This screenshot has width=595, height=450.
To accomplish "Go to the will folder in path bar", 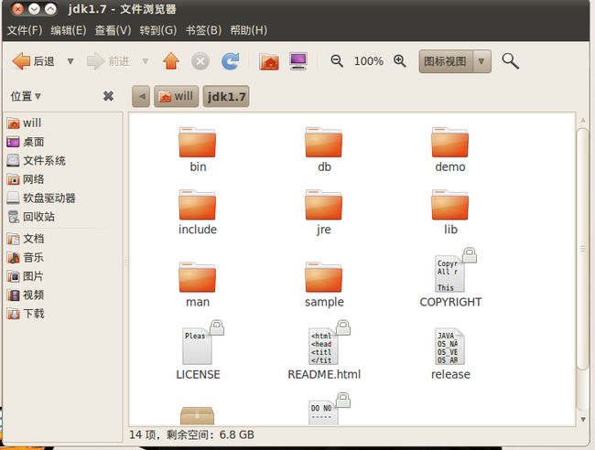I will 176,96.
